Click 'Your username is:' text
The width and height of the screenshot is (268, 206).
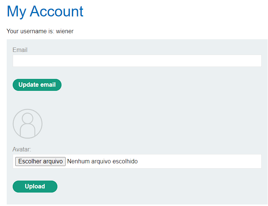30,31
